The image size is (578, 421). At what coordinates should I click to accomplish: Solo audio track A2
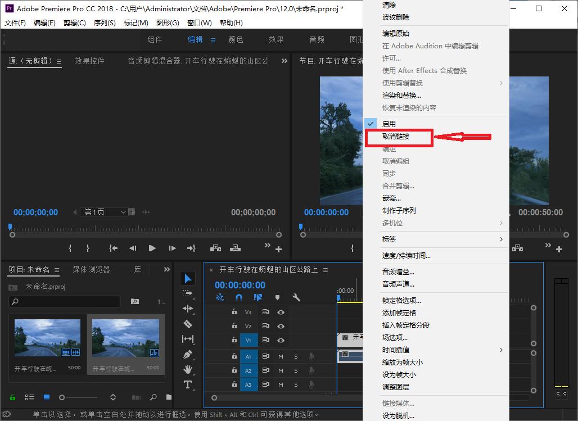[296, 370]
